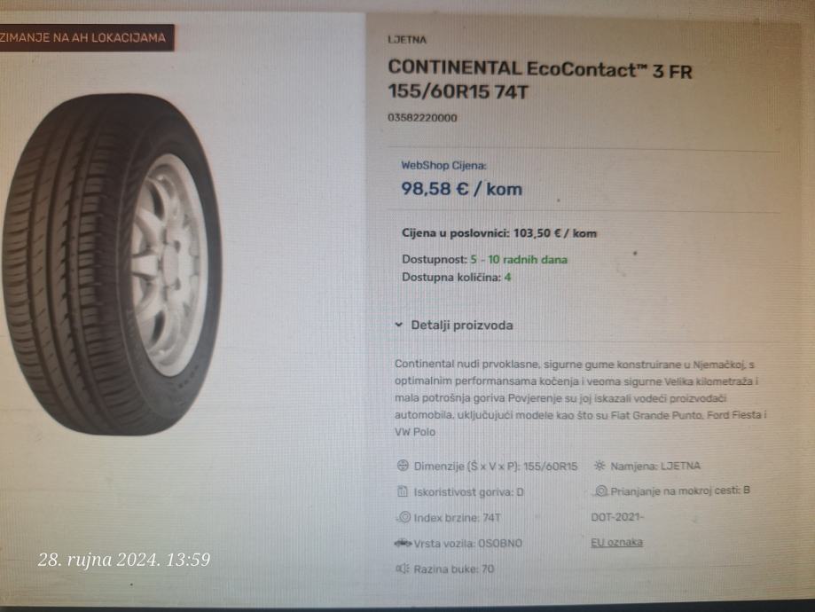Click the speed index icon
Viewport: 815px width, 612px height.
pyautogui.click(x=404, y=517)
